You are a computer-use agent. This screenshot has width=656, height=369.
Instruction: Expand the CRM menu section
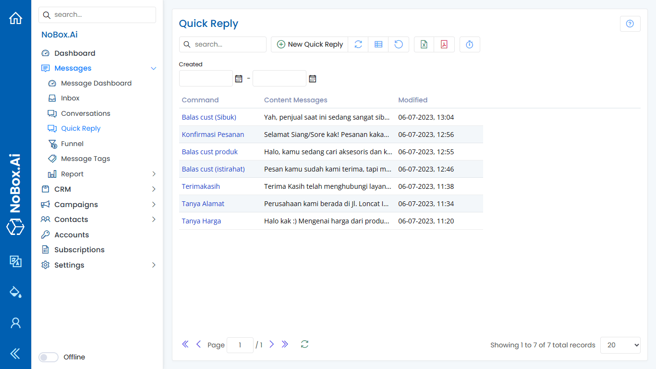click(x=153, y=189)
